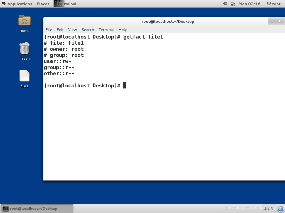This screenshot has width=285, height=213.
Task: Select the file1 desktop icon
Action: click(x=24, y=76)
